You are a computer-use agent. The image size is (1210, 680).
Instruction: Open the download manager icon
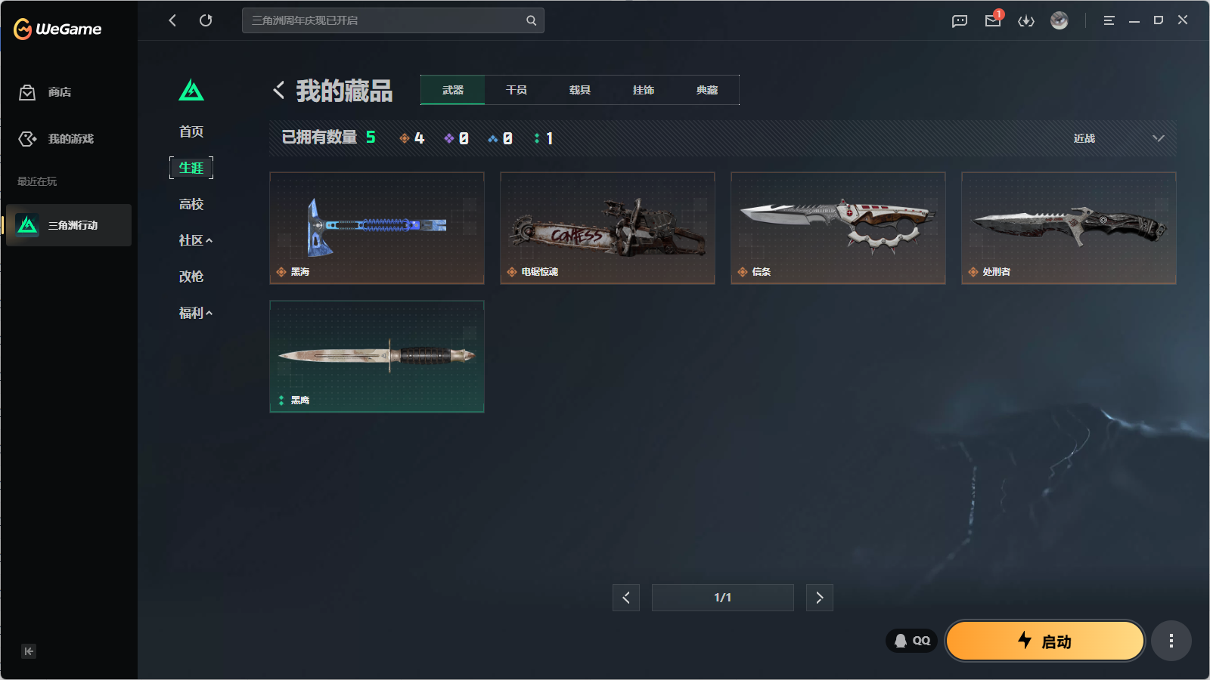pyautogui.click(x=1026, y=21)
